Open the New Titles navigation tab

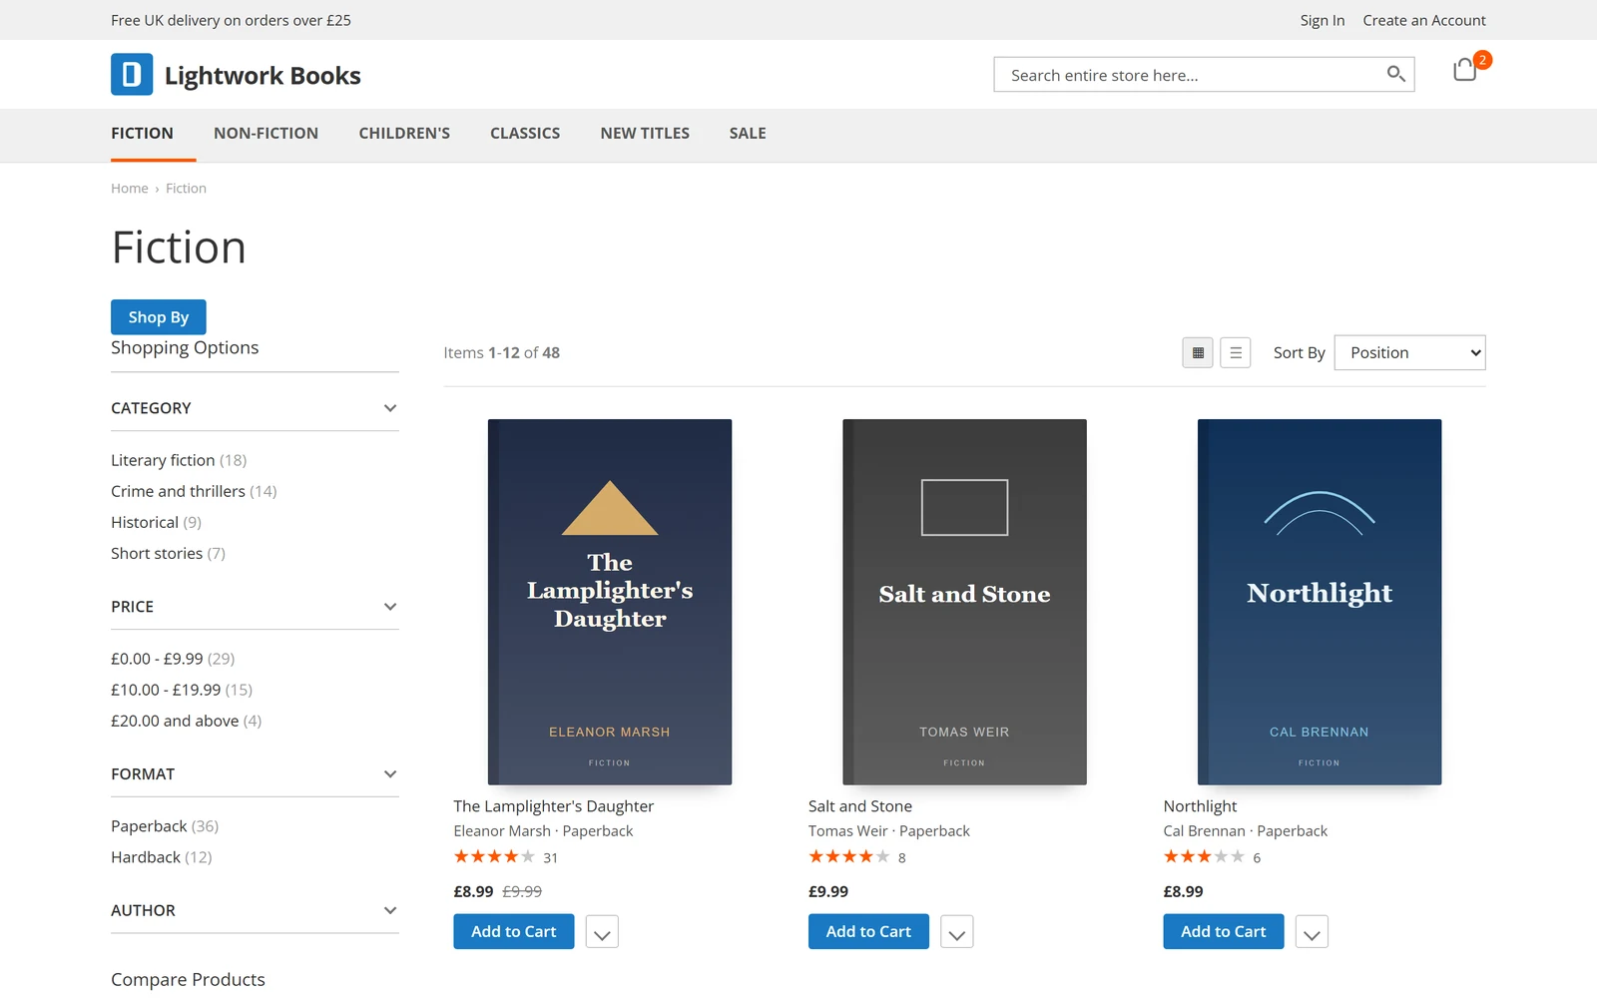point(645,134)
